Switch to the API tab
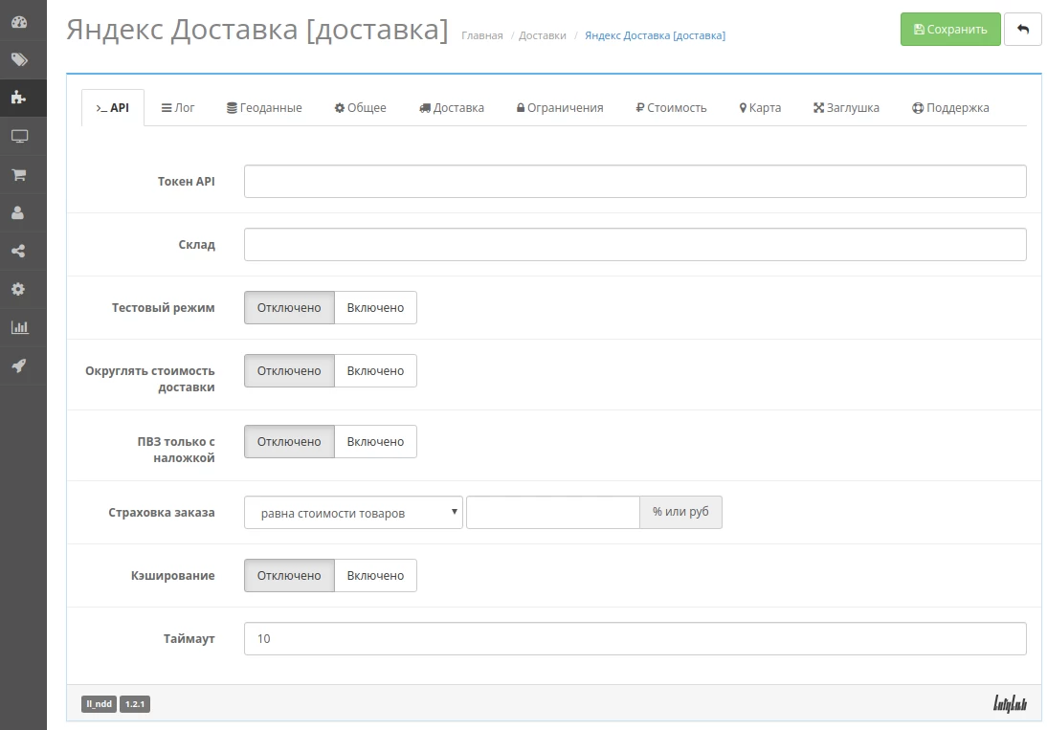 [112, 107]
